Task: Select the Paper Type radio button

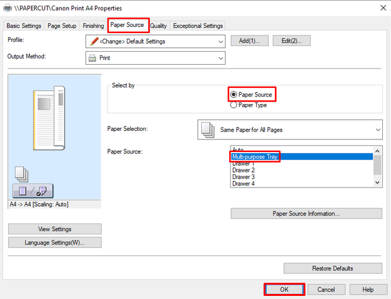Action: pos(234,105)
